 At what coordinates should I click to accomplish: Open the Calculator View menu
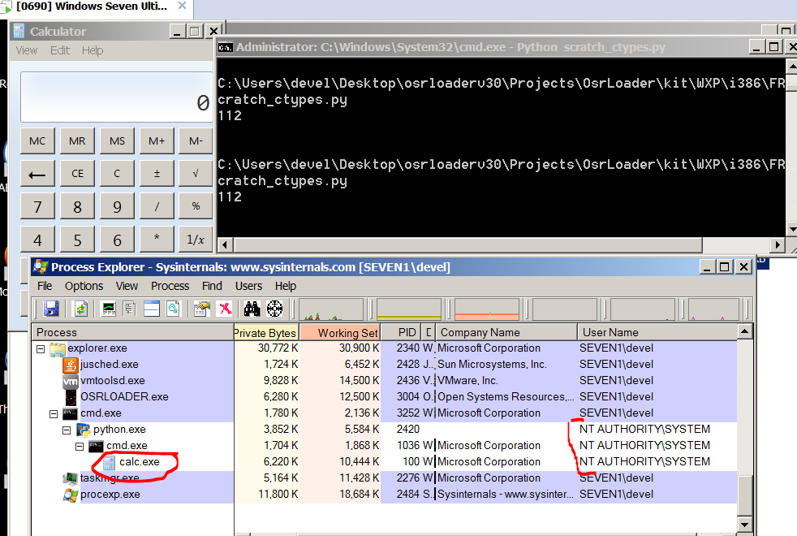point(27,50)
